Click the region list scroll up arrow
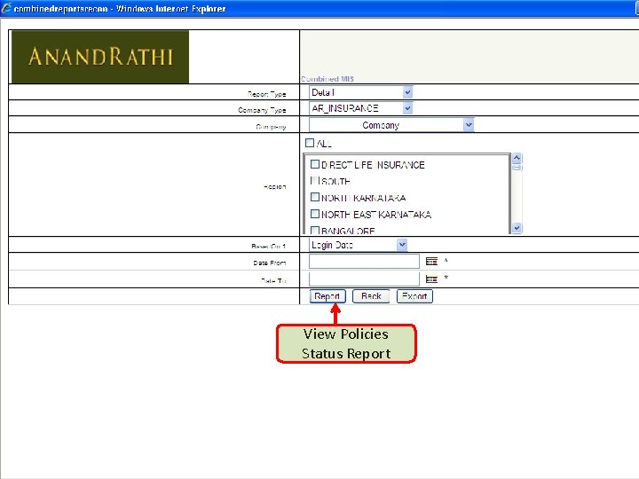This screenshot has height=479, width=639. 517,158
